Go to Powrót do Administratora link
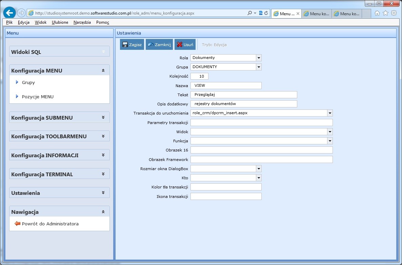 tap(50, 224)
